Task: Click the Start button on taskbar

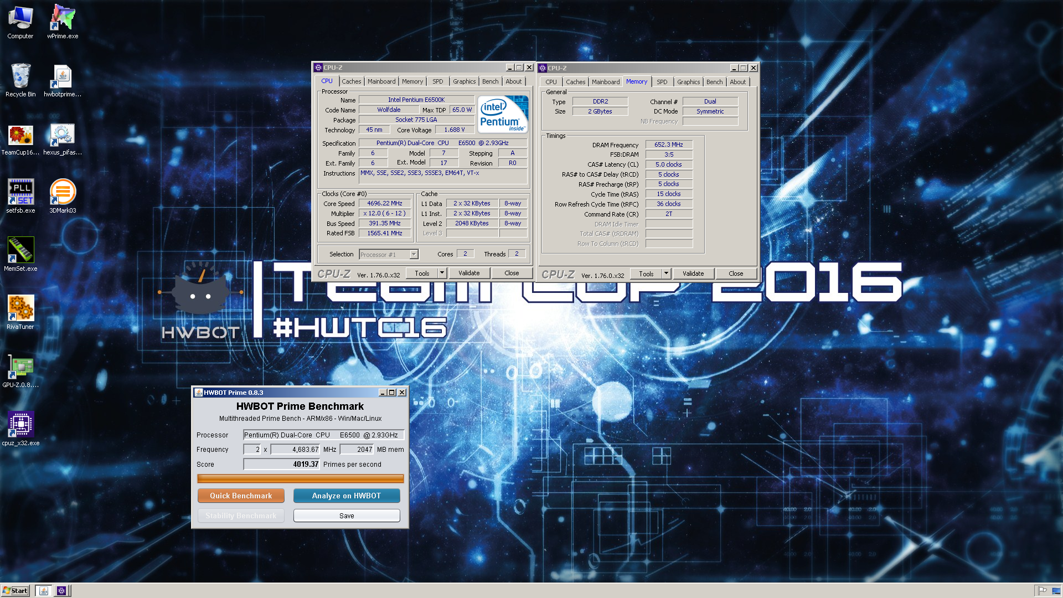Action: tap(16, 590)
